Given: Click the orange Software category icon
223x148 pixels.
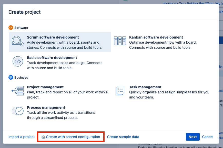Looking at the screenshot, I should (11, 28).
